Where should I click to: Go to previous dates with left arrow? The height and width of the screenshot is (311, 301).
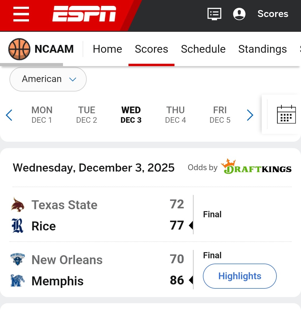(9, 115)
